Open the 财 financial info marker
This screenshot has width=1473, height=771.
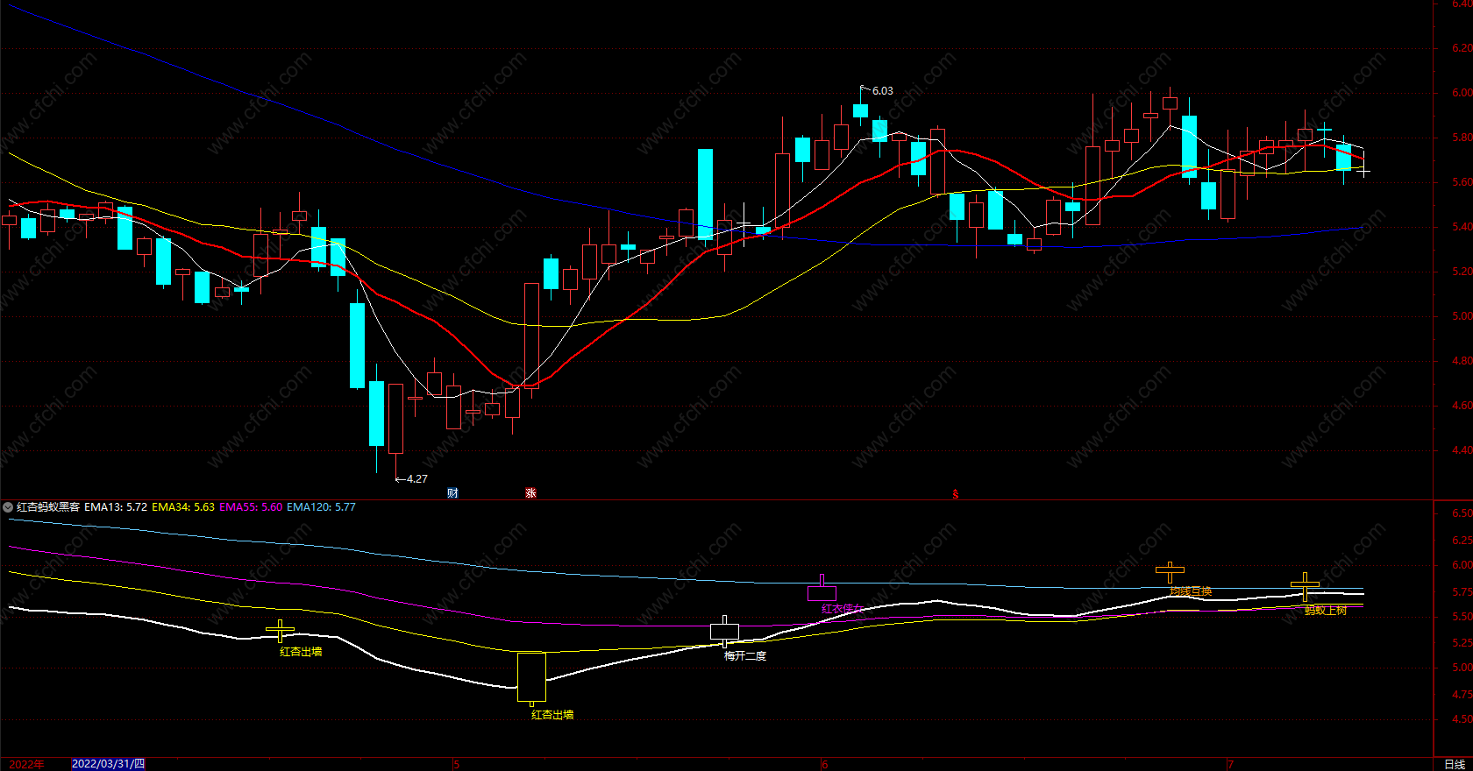(x=452, y=493)
